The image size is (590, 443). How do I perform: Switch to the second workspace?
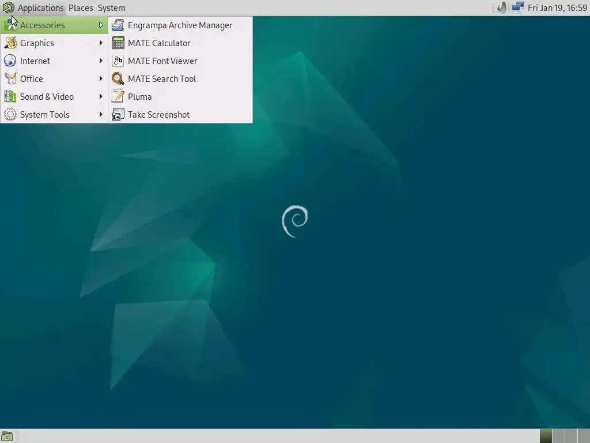pyautogui.click(x=558, y=436)
